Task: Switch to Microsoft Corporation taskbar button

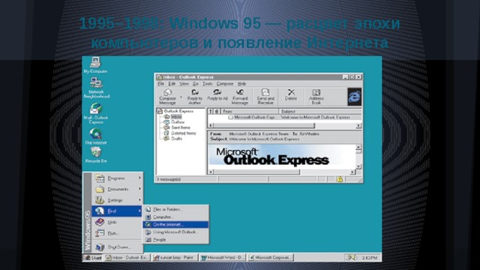Action: [271, 258]
